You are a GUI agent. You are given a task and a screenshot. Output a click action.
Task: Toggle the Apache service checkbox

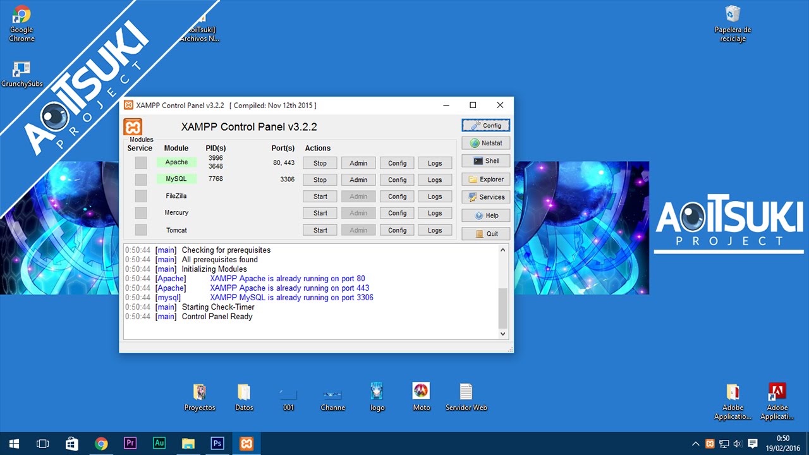(141, 162)
